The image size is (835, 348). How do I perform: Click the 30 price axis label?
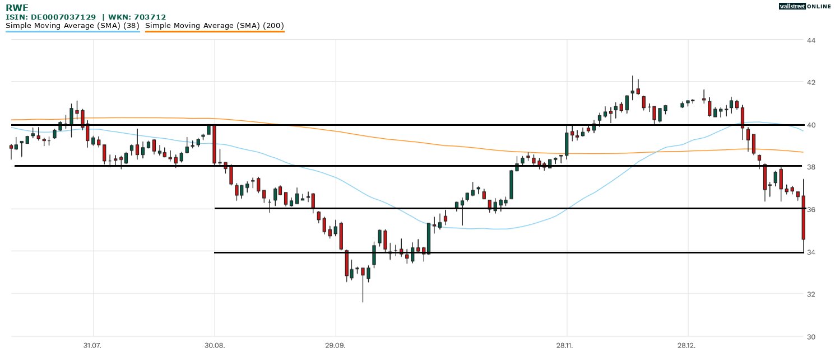click(810, 337)
